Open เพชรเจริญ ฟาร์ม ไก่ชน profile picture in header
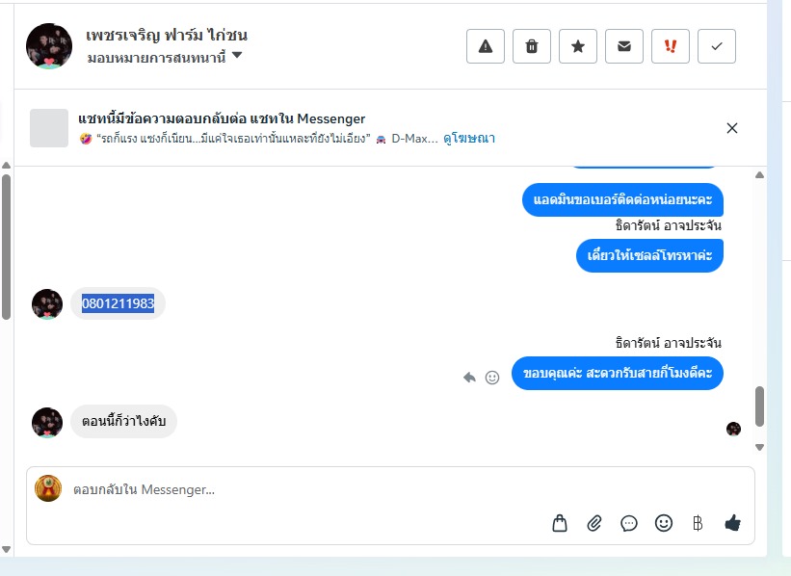This screenshot has width=791, height=576. click(x=49, y=46)
